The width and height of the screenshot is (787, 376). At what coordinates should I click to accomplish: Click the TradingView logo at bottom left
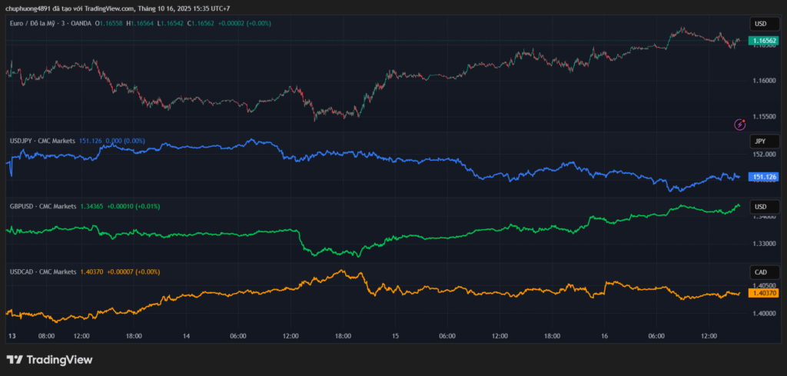(49, 360)
